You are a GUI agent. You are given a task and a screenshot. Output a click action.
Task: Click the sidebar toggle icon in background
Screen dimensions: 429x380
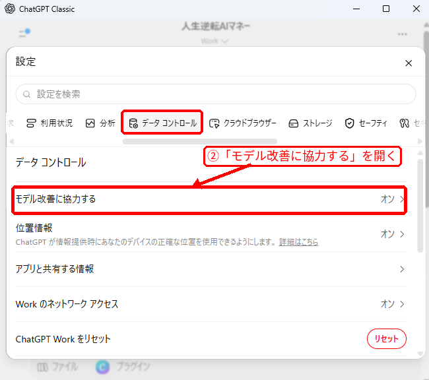[24, 33]
